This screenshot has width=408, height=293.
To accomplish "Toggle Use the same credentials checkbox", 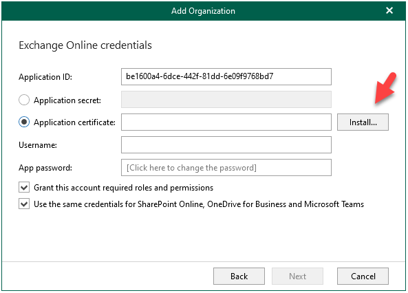I will (24, 204).
